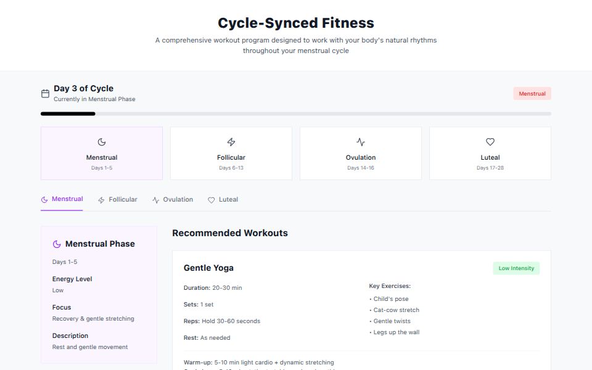Click the moon icon on the Menstrual phase card
This screenshot has height=370, width=592.
pyautogui.click(x=101, y=141)
